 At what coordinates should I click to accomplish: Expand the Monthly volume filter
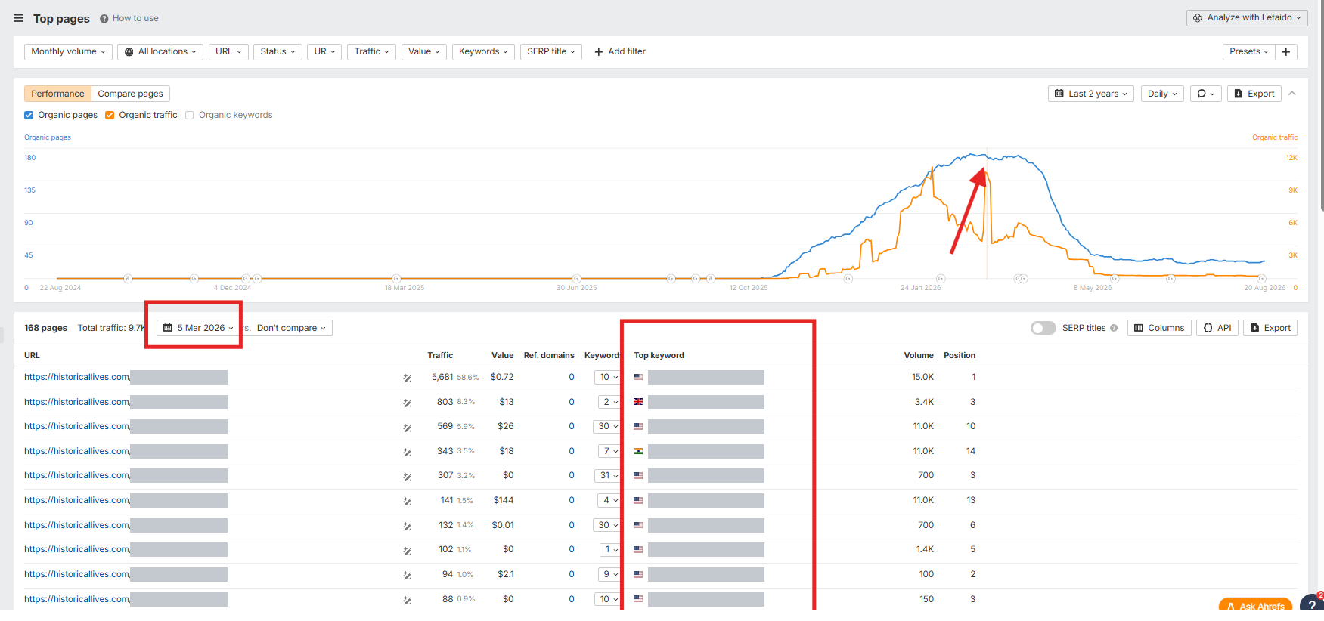pos(68,51)
